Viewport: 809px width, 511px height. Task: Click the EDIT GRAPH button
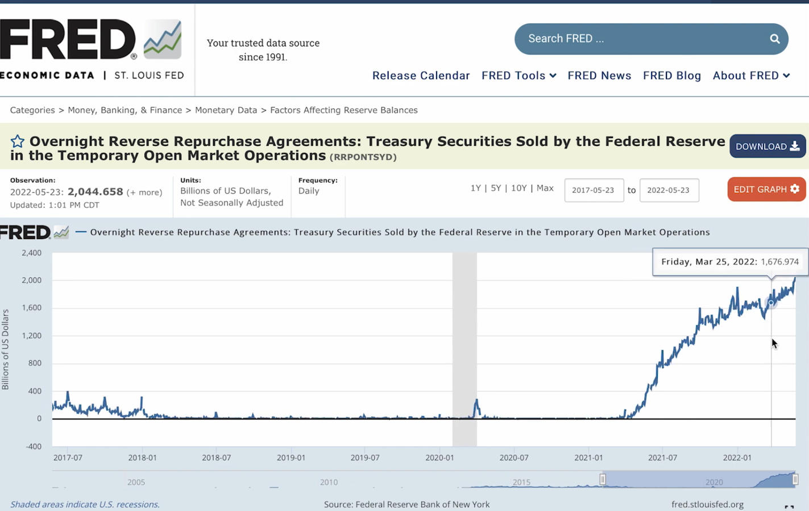(766, 189)
